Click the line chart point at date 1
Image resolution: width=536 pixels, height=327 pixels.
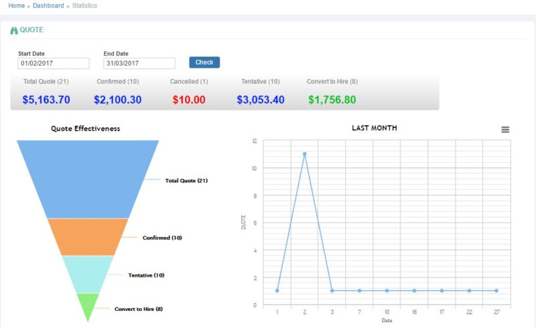pyautogui.click(x=277, y=291)
